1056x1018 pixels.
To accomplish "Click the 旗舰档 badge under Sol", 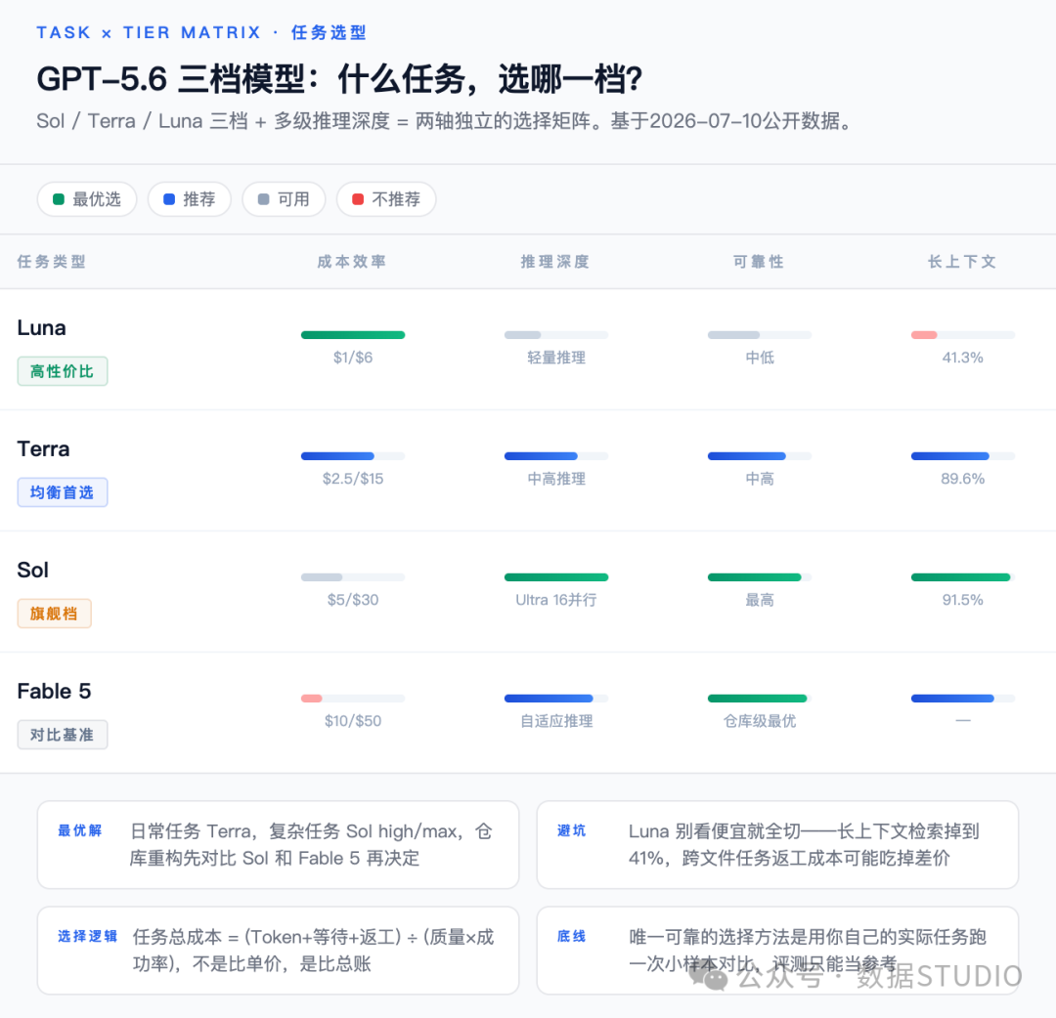I will (54, 614).
